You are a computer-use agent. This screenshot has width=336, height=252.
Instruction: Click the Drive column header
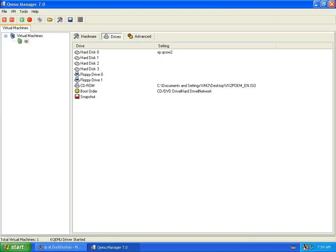[114, 46]
